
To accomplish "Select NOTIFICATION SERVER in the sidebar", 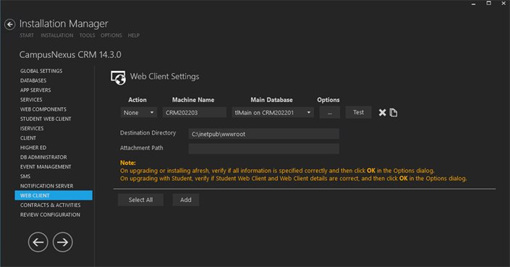I will [x=47, y=186].
